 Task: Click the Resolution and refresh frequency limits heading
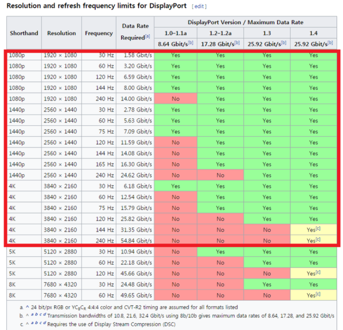pos(96,6)
